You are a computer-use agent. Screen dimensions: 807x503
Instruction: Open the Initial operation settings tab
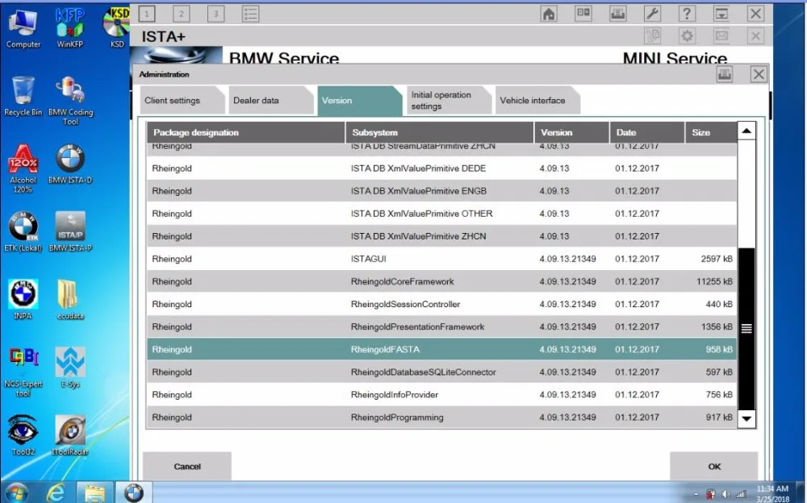coord(448,100)
